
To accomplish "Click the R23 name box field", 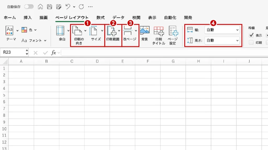I will pyautogui.click(x=13, y=52).
